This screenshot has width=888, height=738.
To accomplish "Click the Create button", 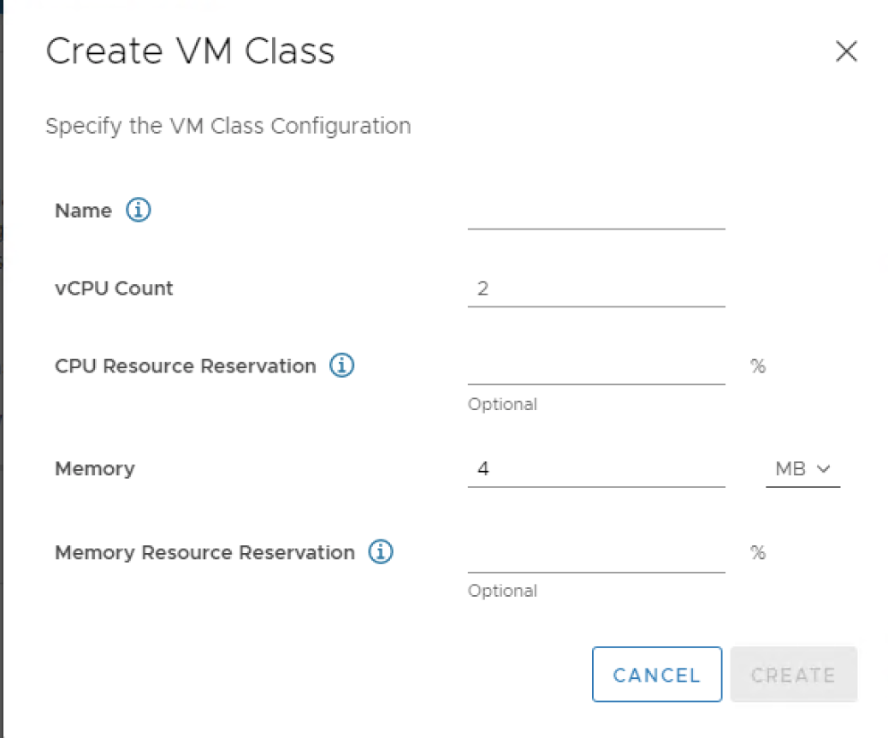I will (793, 675).
